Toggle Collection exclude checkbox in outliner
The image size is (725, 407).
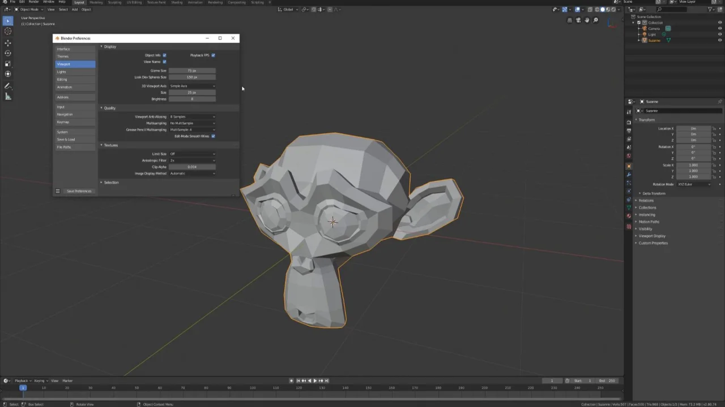tap(639, 23)
